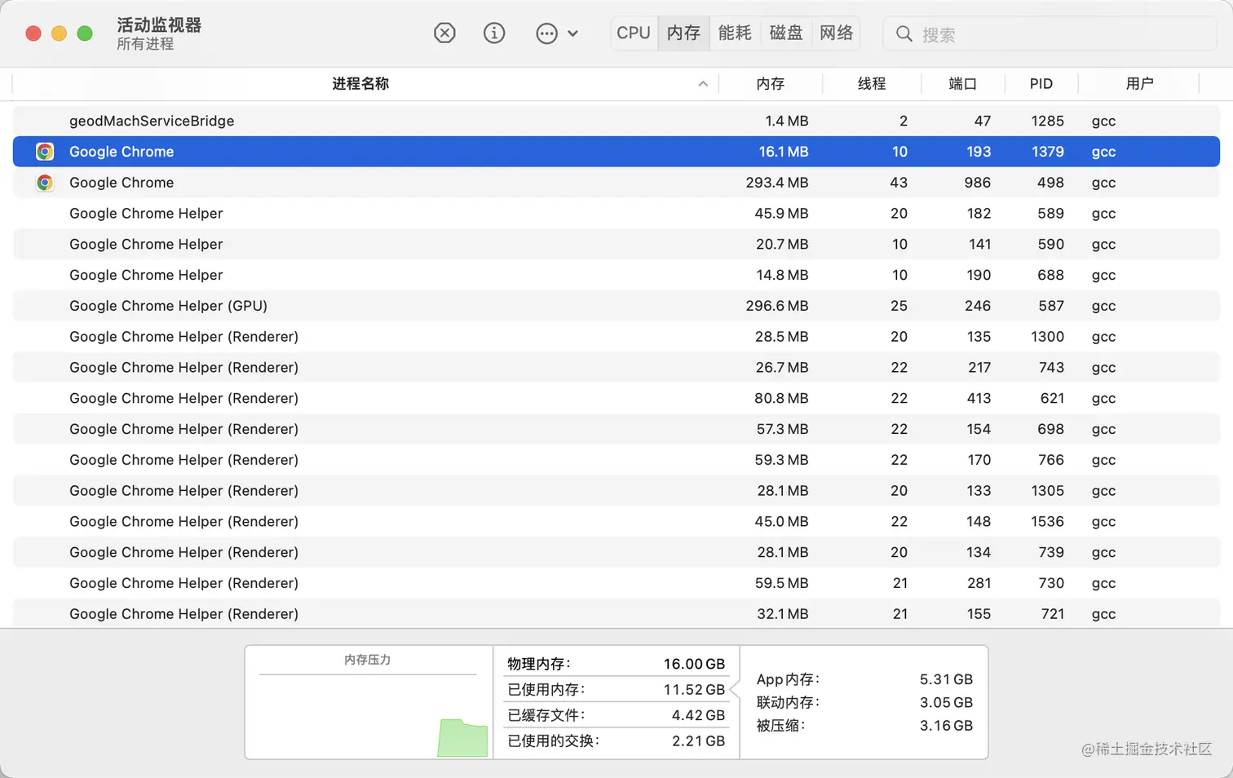Open the chevron dropdown next to the ellipsis
This screenshot has width=1233, height=778.
[x=572, y=33]
